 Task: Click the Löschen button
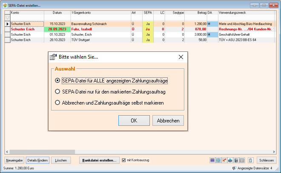click(61, 160)
